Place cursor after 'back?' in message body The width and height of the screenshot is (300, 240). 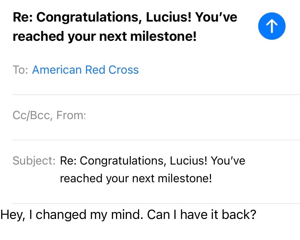pyautogui.click(x=257, y=215)
